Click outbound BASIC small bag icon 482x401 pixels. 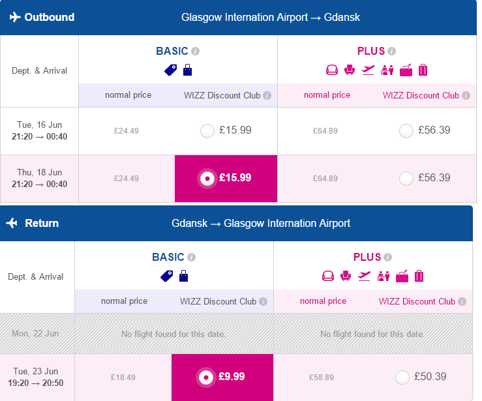tap(187, 70)
